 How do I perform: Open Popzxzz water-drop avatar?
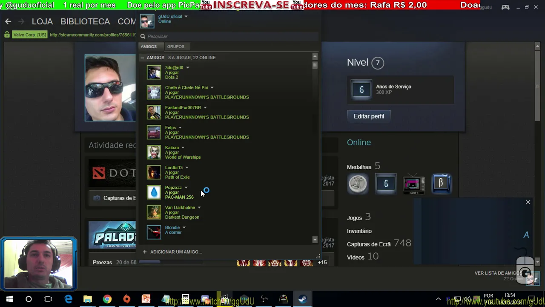tap(154, 192)
